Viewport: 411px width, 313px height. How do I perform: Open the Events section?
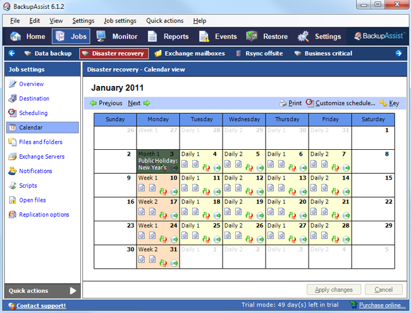[218, 37]
